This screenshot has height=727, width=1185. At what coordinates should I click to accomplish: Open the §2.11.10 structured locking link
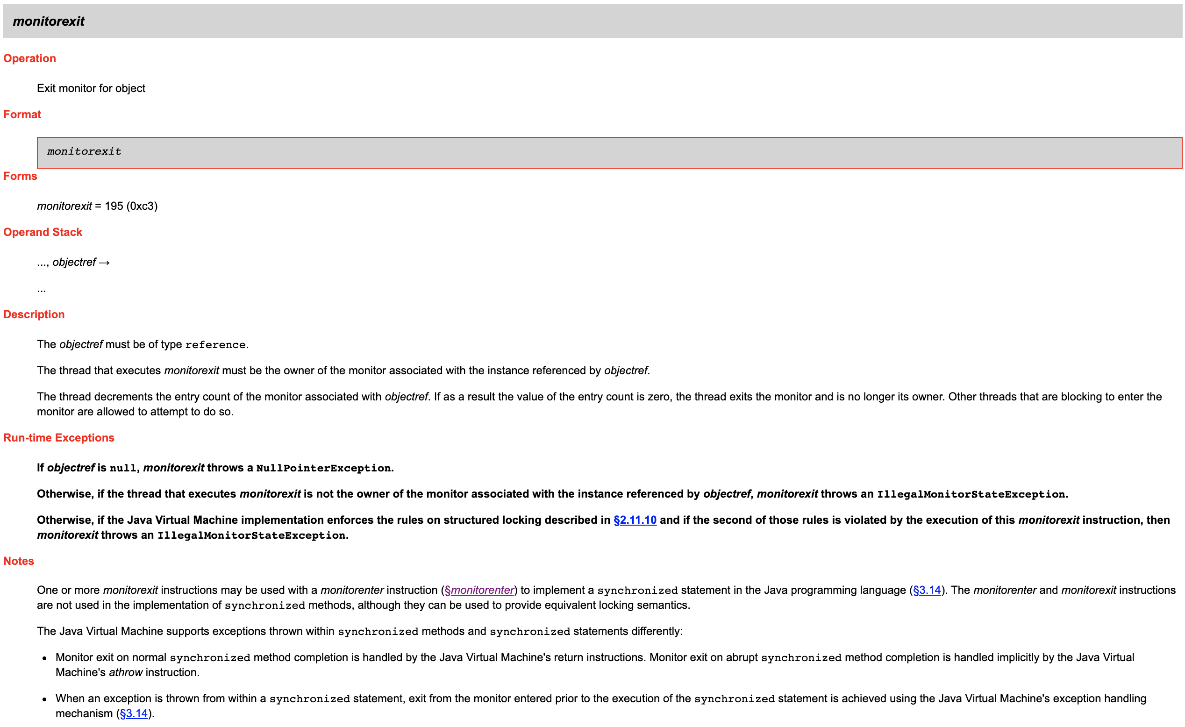(x=635, y=520)
